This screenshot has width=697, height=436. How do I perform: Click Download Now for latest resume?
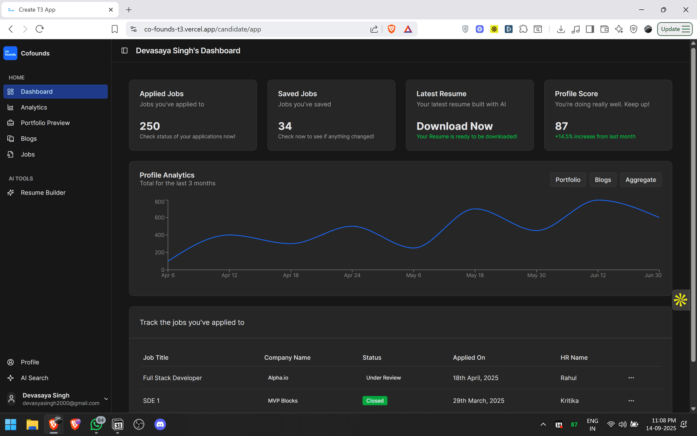click(x=454, y=126)
